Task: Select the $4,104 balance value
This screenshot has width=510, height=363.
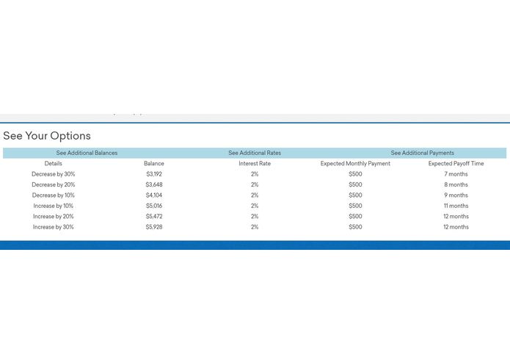Action: 154,195
